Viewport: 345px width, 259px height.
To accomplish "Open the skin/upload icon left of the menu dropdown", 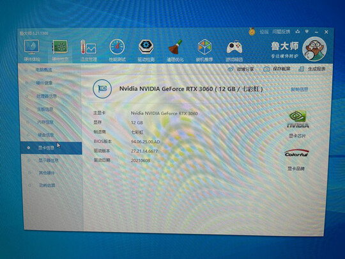I will (298, 32).
